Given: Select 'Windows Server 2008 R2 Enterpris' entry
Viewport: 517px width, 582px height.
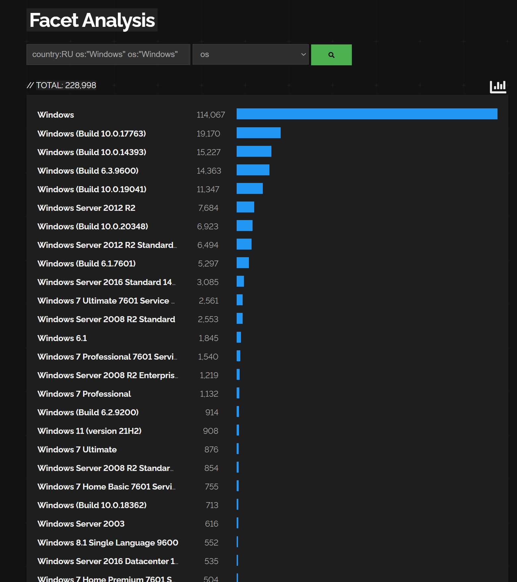Looking at the screenshot, I should pos(108,375).
